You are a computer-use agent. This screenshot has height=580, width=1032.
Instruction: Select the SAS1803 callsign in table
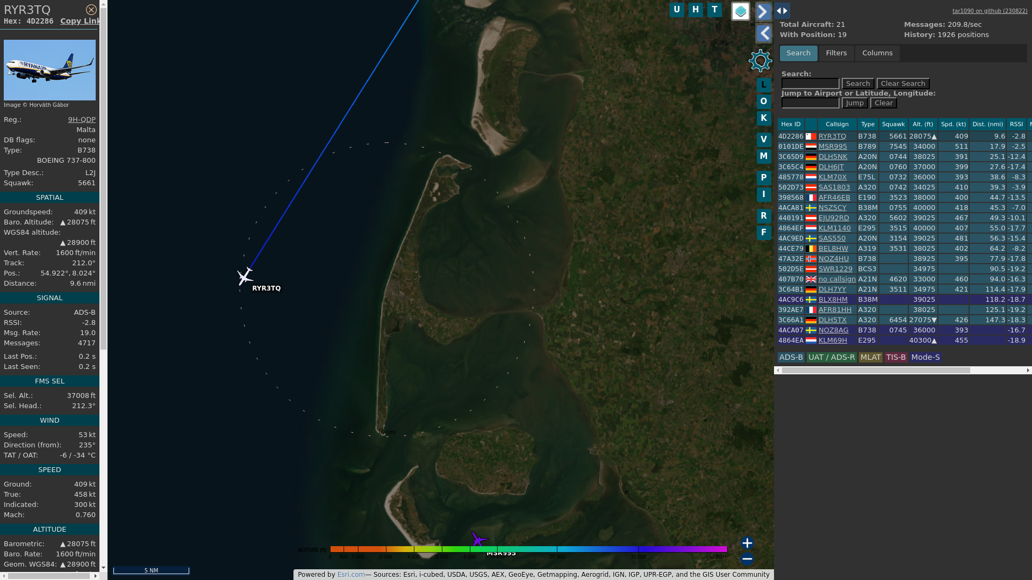coord(834,187)
